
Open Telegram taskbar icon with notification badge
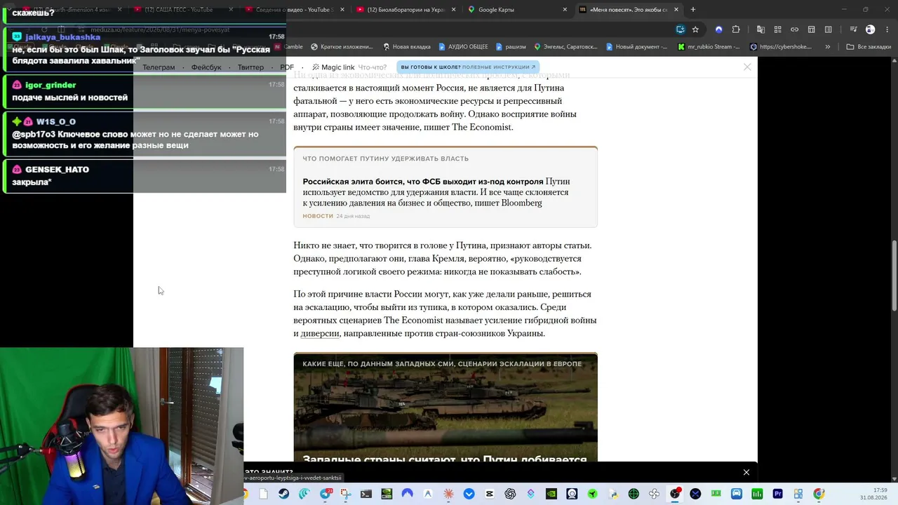[x=325, y=494]
